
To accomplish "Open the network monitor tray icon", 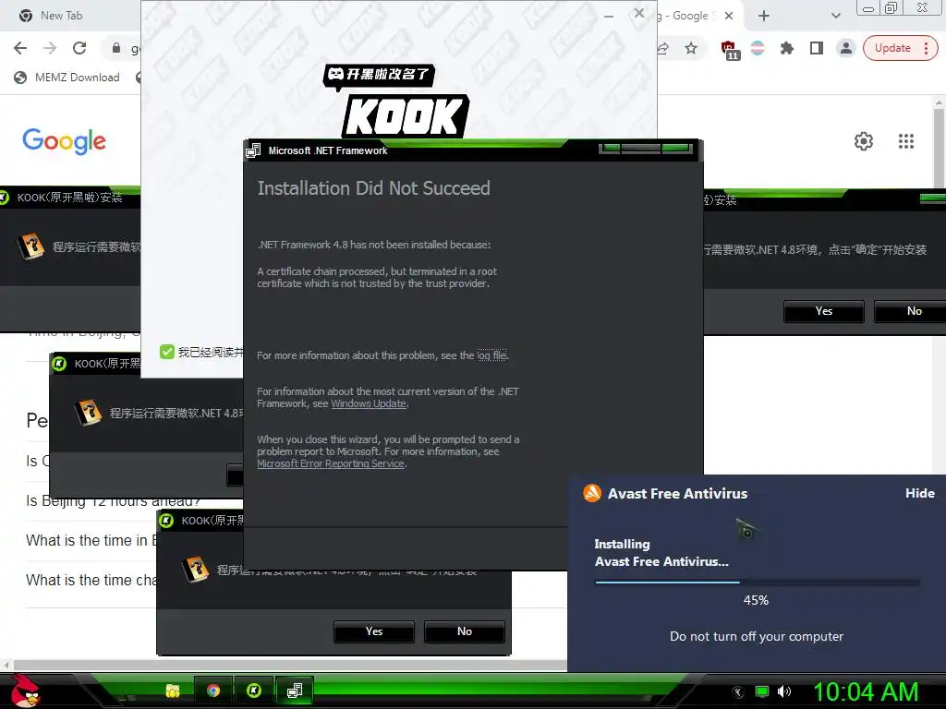I will point(762,691).
